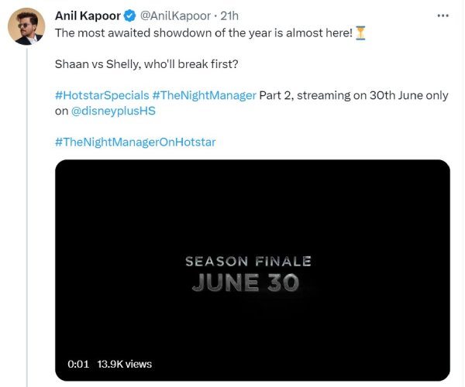The image size is (465, 387).
Task: Follow the #HotstarSpecials hashtag
Action: click(x=101, y=95)
